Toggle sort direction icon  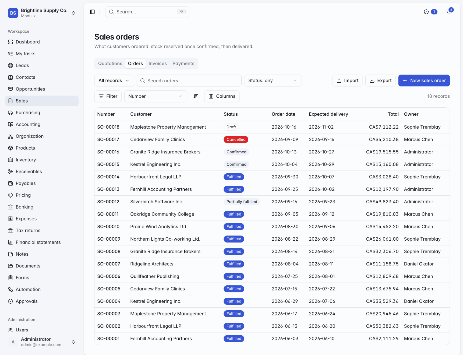pyautogui.click(x=196, y=96)
